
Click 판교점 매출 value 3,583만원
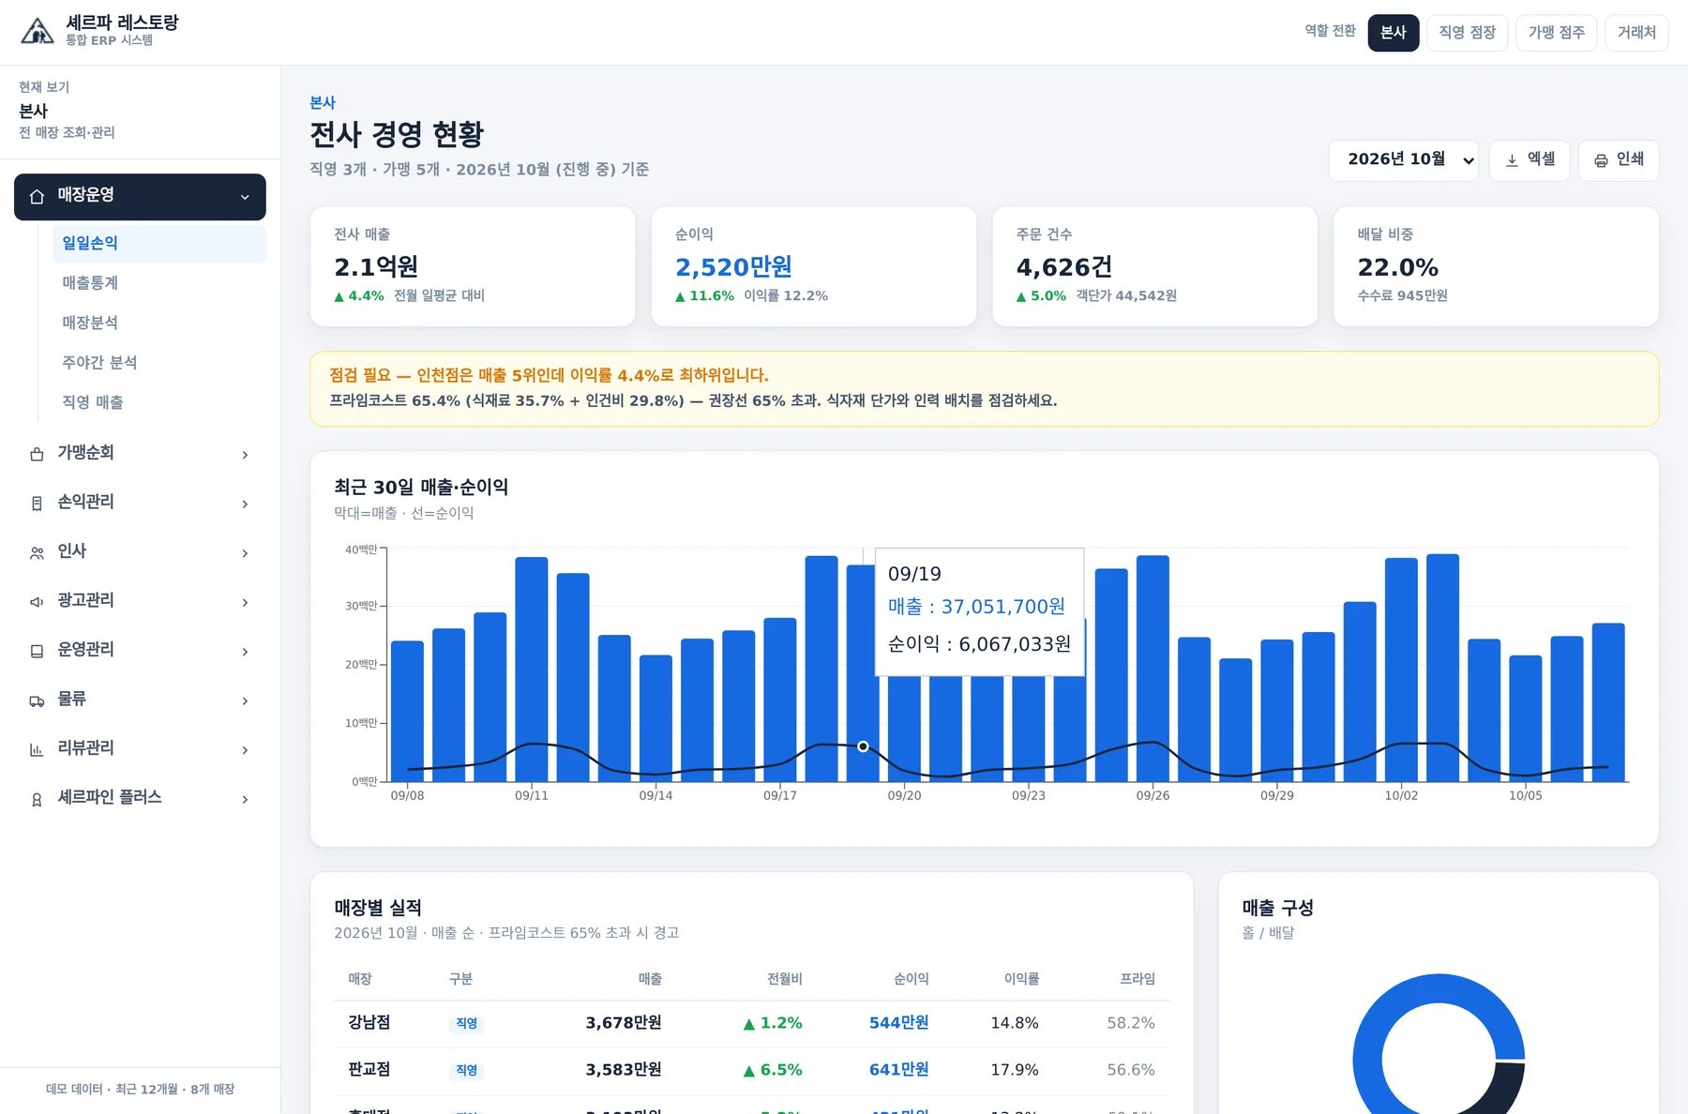(624, 1070)
